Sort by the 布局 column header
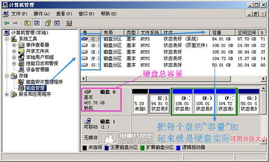 (113, 32)
